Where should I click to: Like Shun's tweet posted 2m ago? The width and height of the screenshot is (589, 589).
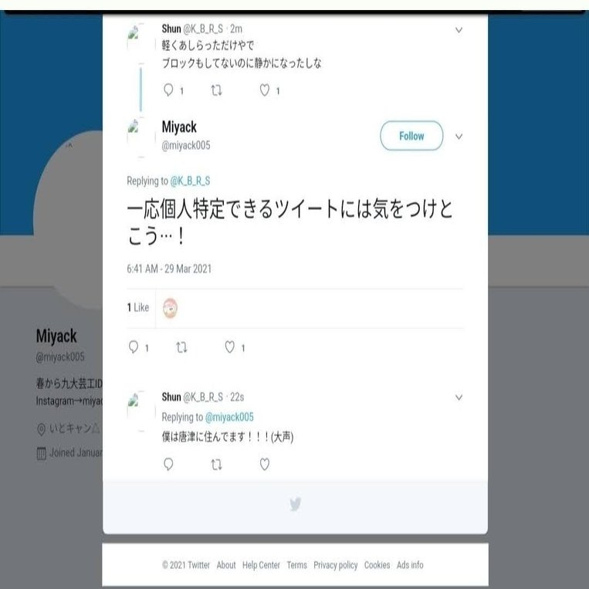(265, 90)
